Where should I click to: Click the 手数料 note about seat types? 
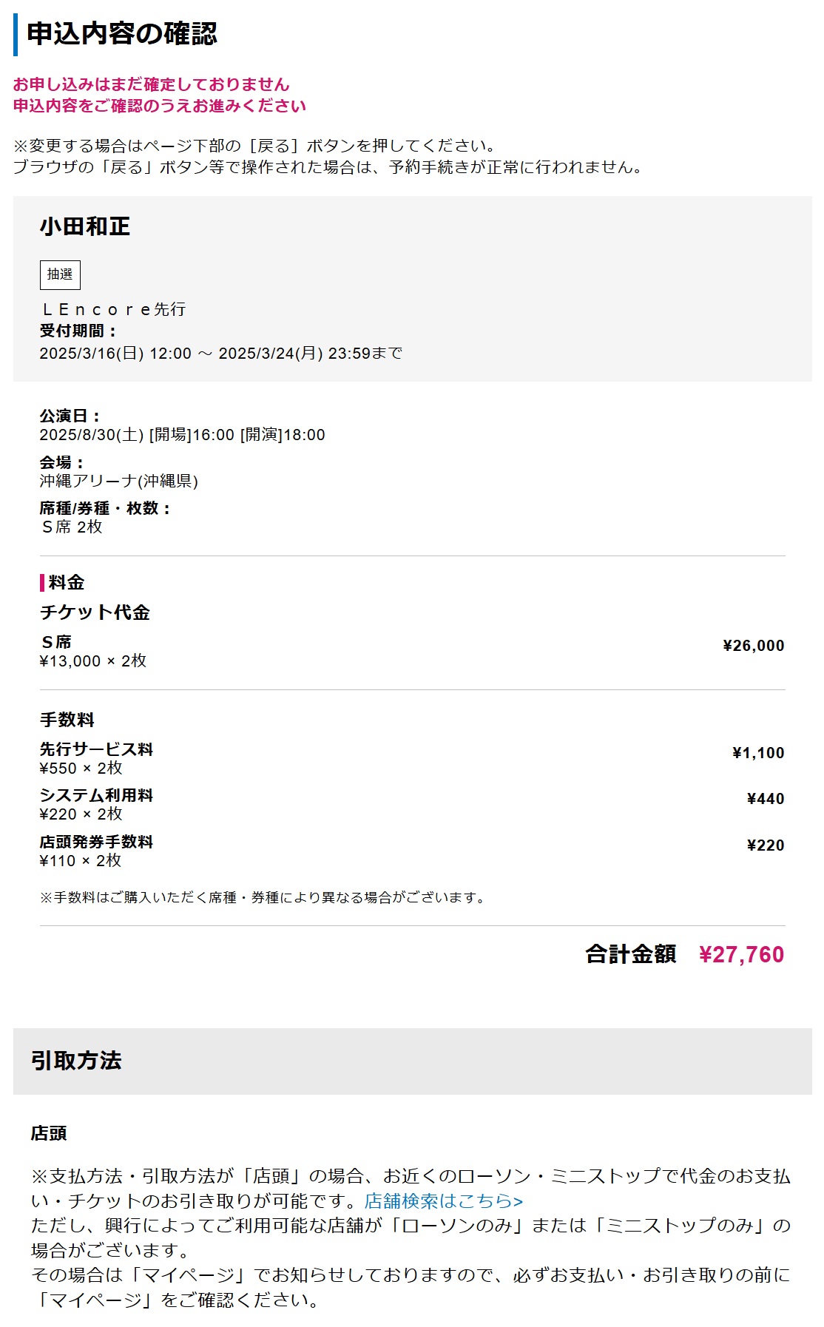pos(263,898)
